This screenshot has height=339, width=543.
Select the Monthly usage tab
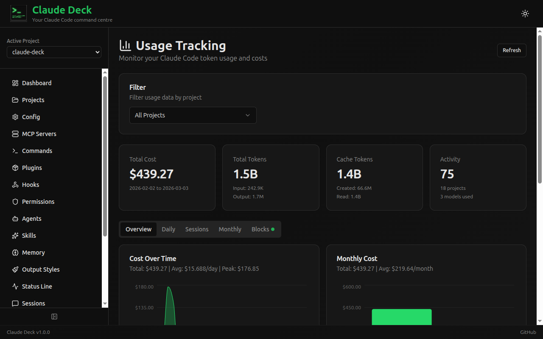tap(230, 229)
